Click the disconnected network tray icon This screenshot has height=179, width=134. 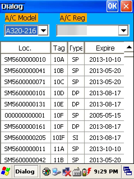point(66,171)
